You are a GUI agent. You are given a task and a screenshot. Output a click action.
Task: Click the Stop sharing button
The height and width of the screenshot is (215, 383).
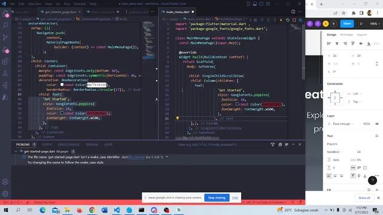point(217,198)
